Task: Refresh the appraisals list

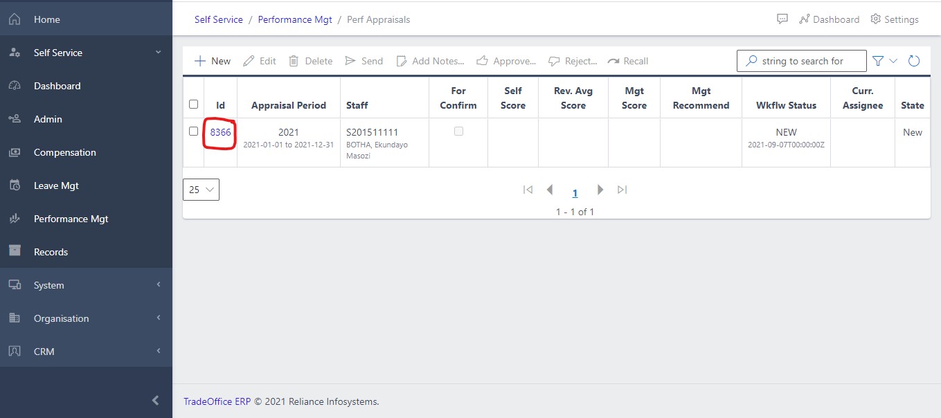Action: [x=914, y=61]
